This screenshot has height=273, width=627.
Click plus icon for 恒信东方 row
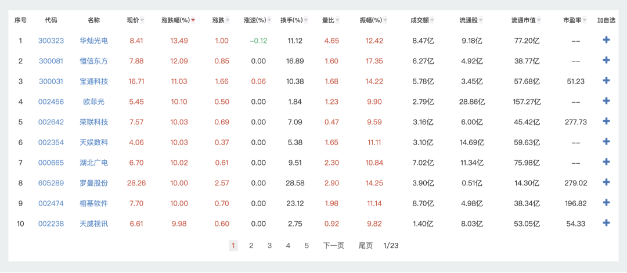606,60
